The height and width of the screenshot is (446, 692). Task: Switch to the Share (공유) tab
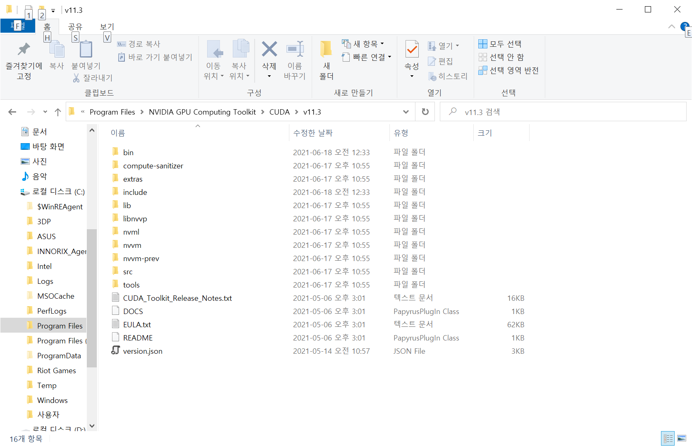(x=75, y=26)
